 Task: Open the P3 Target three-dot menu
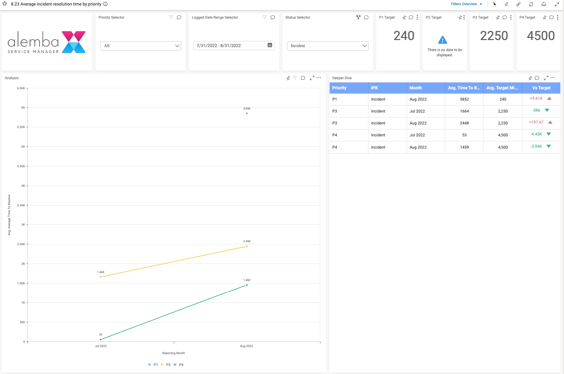tap(511, 17)
